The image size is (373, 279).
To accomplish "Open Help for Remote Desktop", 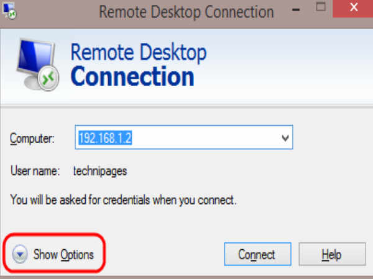I will click(332, 254).
